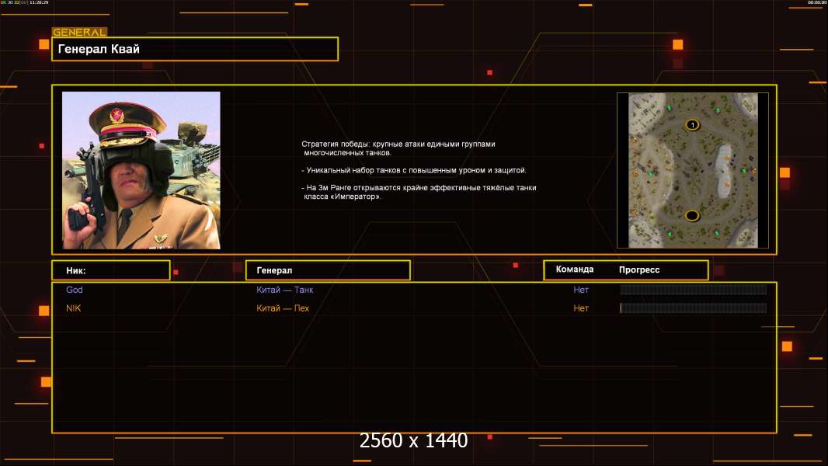This screenshot has width=828, height=466.
Task: Click the Ник: column header
Action: point(110,270)
